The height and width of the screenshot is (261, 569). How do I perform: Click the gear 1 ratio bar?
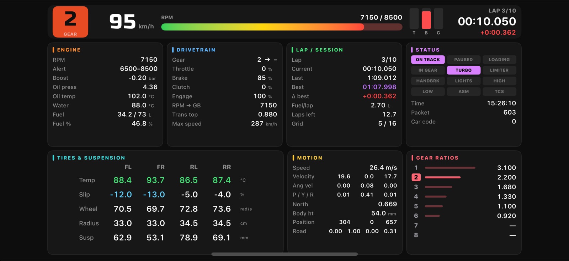point(450,168)
